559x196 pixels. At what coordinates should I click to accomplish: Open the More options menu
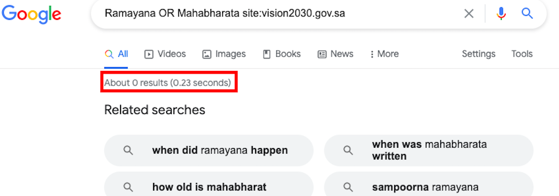coord(384,54)
